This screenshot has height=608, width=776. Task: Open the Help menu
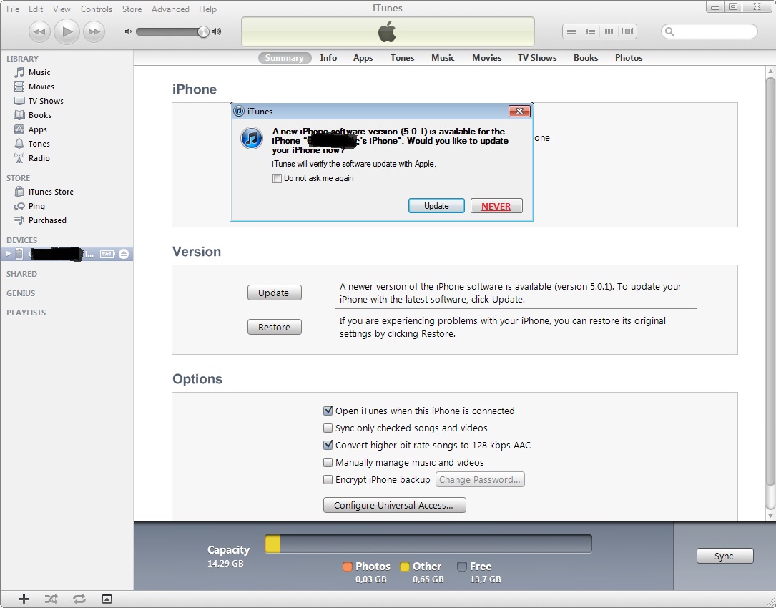208,9
